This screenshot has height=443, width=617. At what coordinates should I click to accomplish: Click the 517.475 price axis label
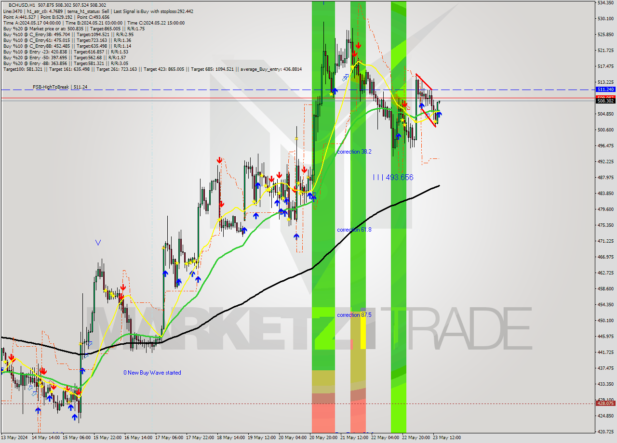pyautogui.click(x=605, y=66)
